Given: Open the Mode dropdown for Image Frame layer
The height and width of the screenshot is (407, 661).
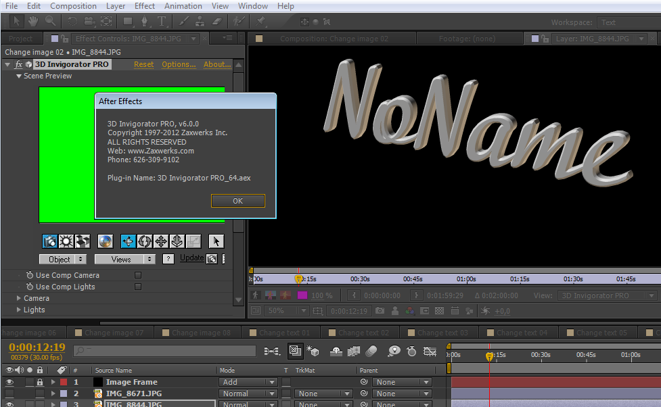Looking at the screenshot, I should 248,382.
